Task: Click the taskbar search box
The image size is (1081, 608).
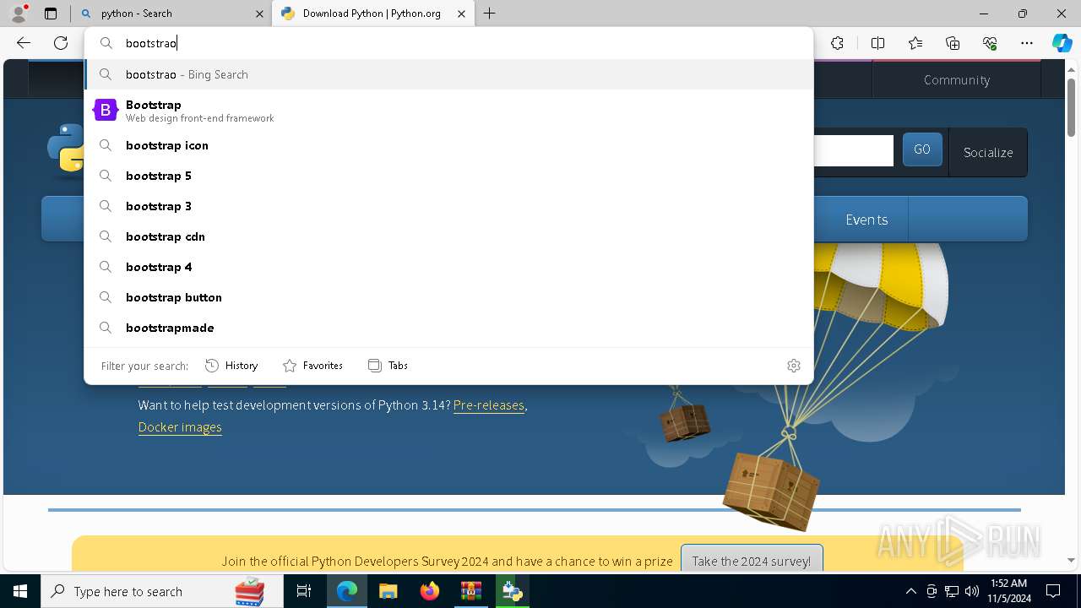Action: (162, 591)
